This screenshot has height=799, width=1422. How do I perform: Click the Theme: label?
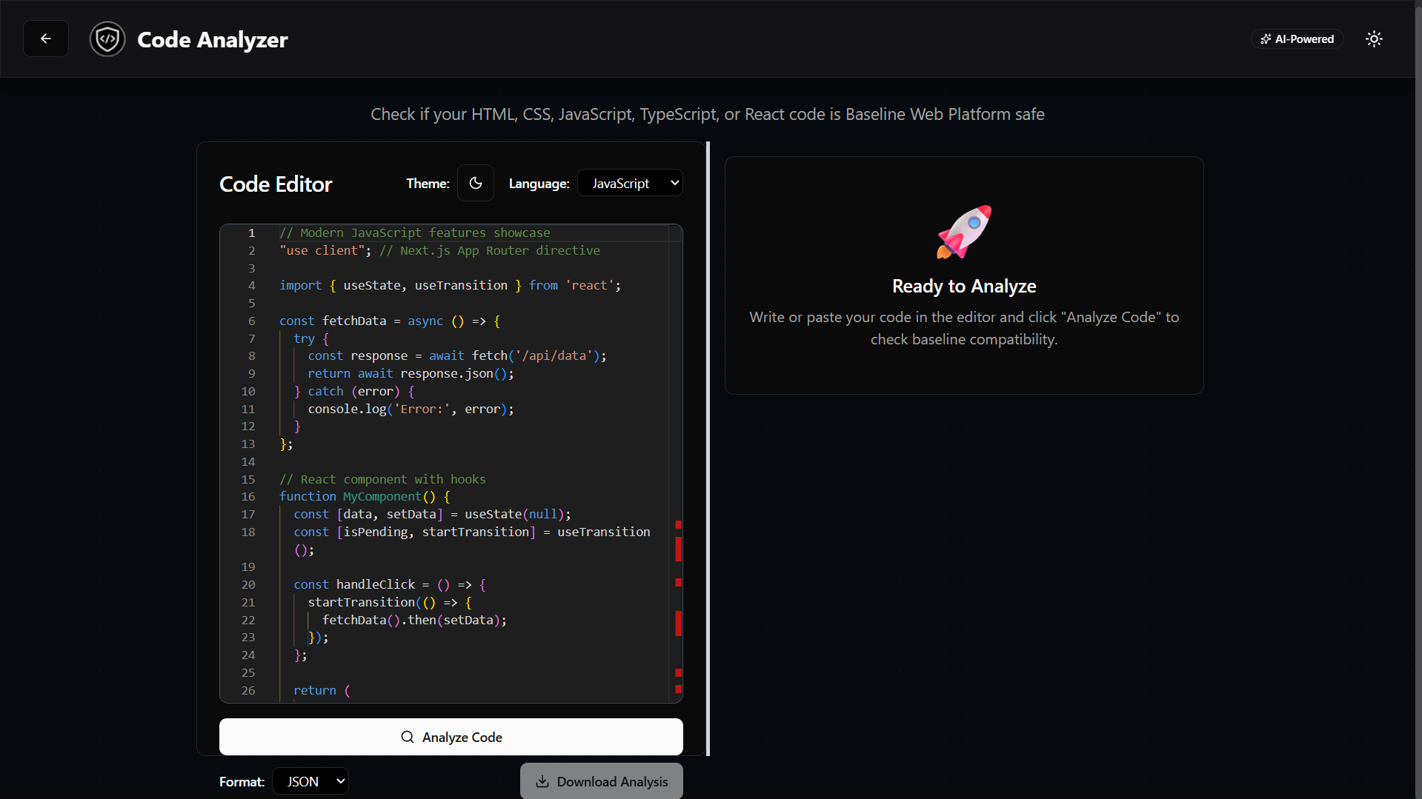[x=428, y=184]
